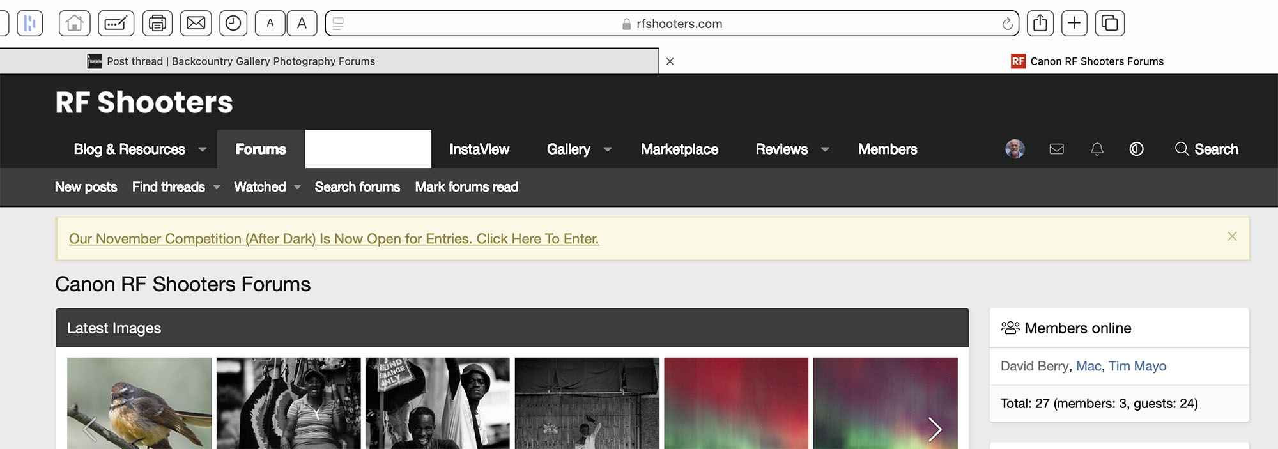Open the bird photo thumbnail
Image resolution: width=1278 pixels, height=449 pixels.
click(139, 402)
